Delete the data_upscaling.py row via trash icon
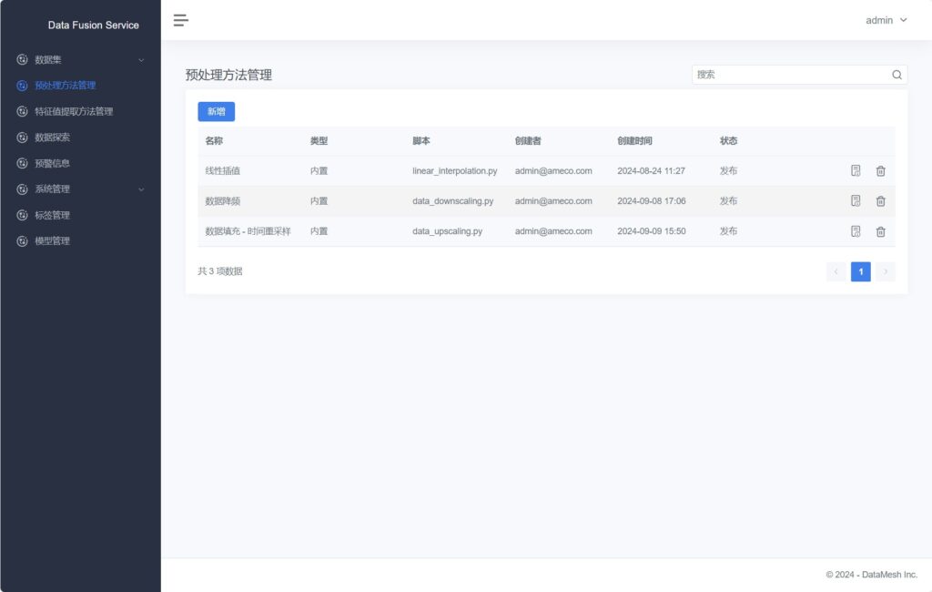This screenshot has height=592, width=932. click(x=880, y=231)
